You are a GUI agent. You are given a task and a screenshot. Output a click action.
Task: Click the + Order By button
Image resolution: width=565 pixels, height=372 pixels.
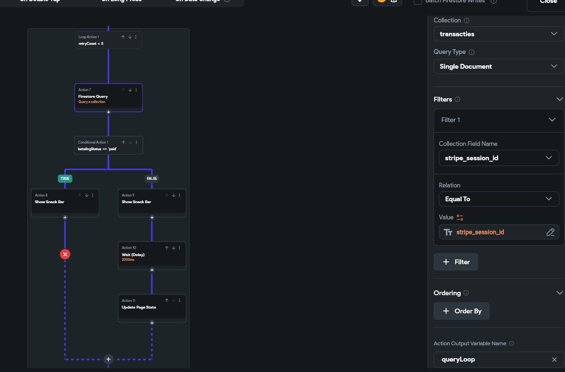point(461,311)
